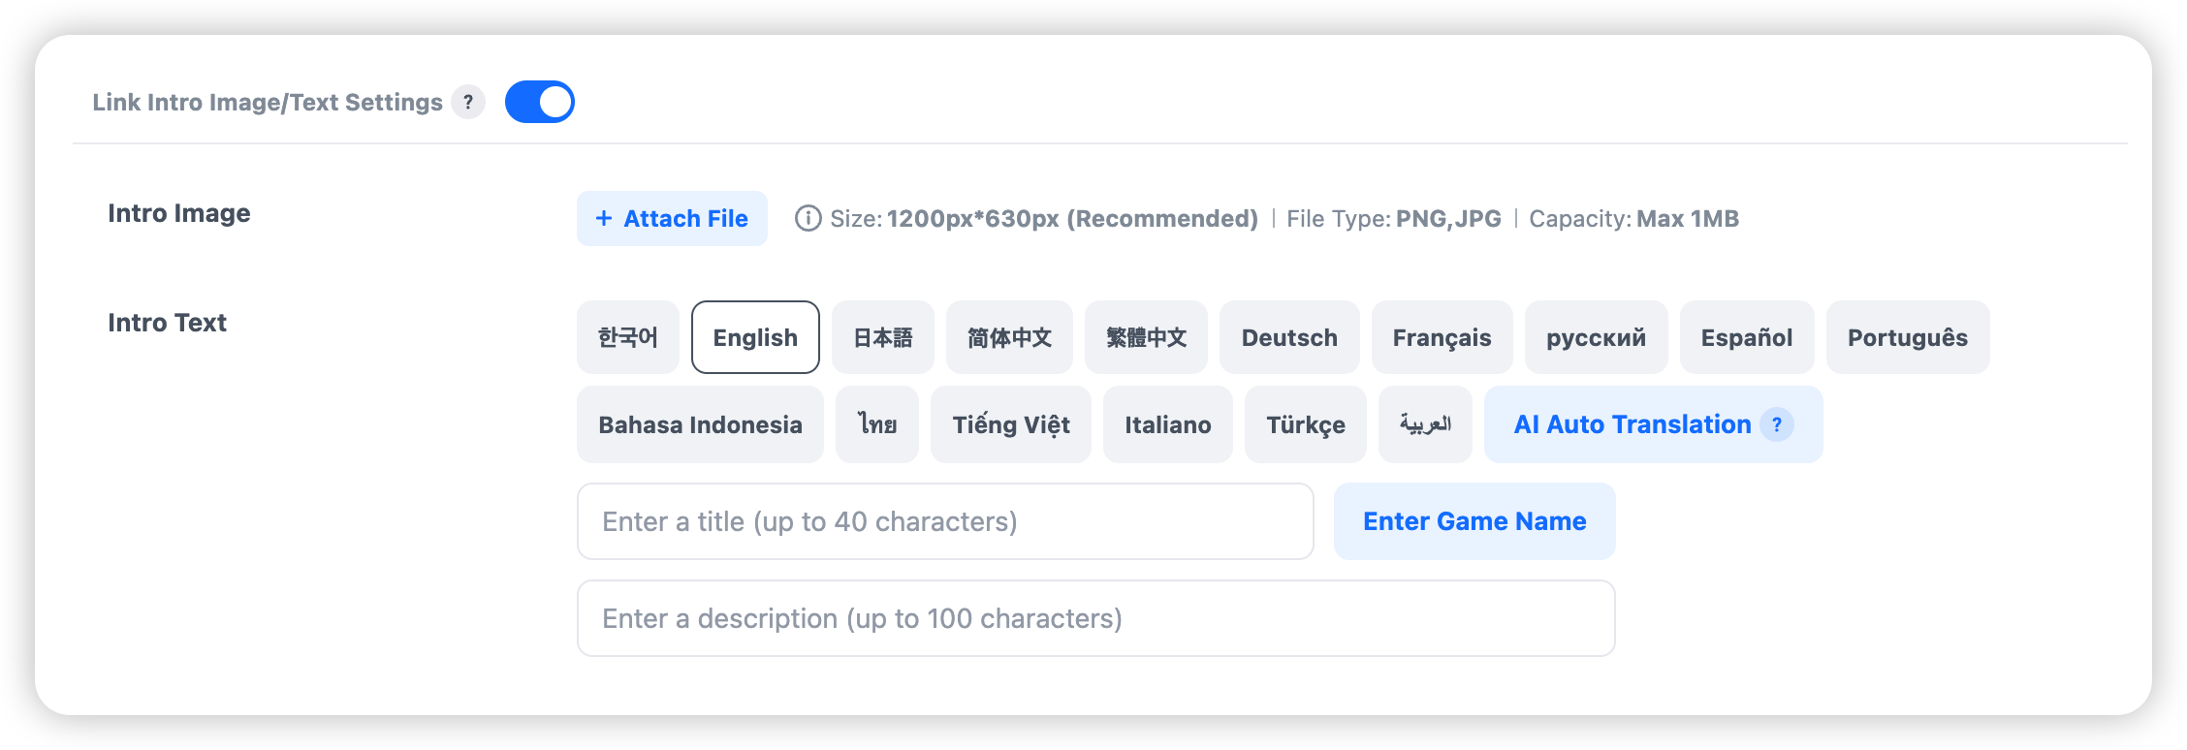Screen dimensions: 2187x750
Task: Select the Korean language tab
Action: (x=627, y=337)
